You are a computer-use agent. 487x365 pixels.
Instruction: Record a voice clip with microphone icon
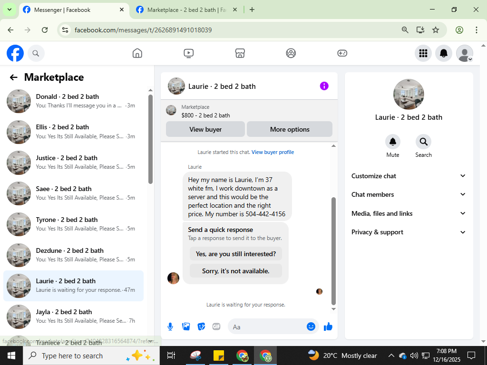tap(170, 327)
